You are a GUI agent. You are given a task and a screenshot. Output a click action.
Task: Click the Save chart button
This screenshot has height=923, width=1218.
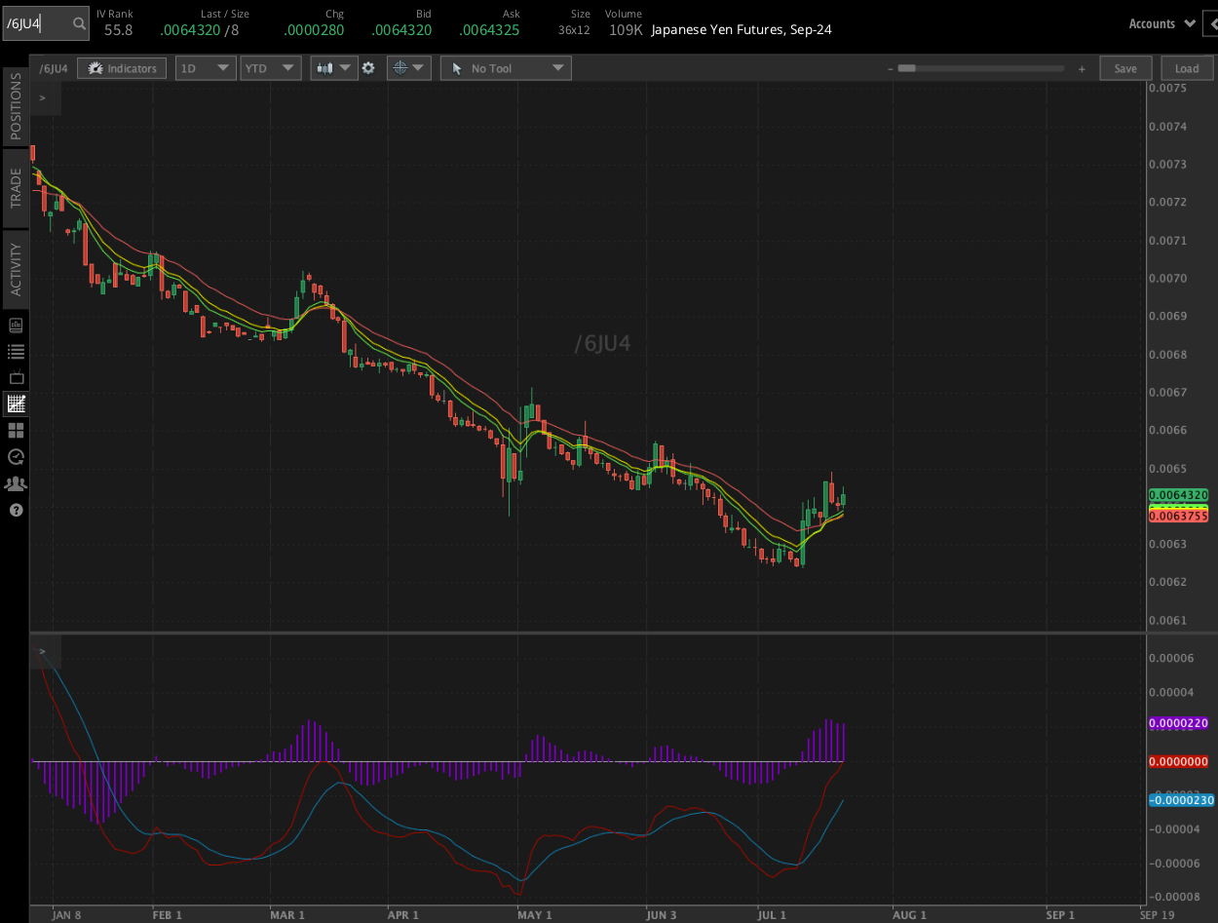click(1125, 68)
